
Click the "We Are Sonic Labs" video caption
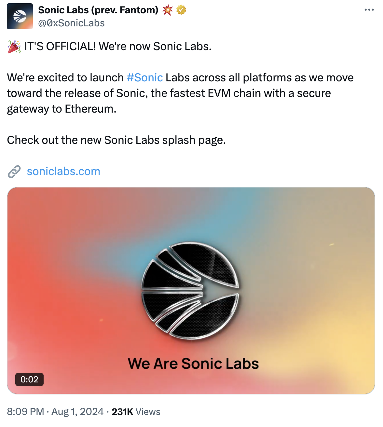(x=193, y=364)
